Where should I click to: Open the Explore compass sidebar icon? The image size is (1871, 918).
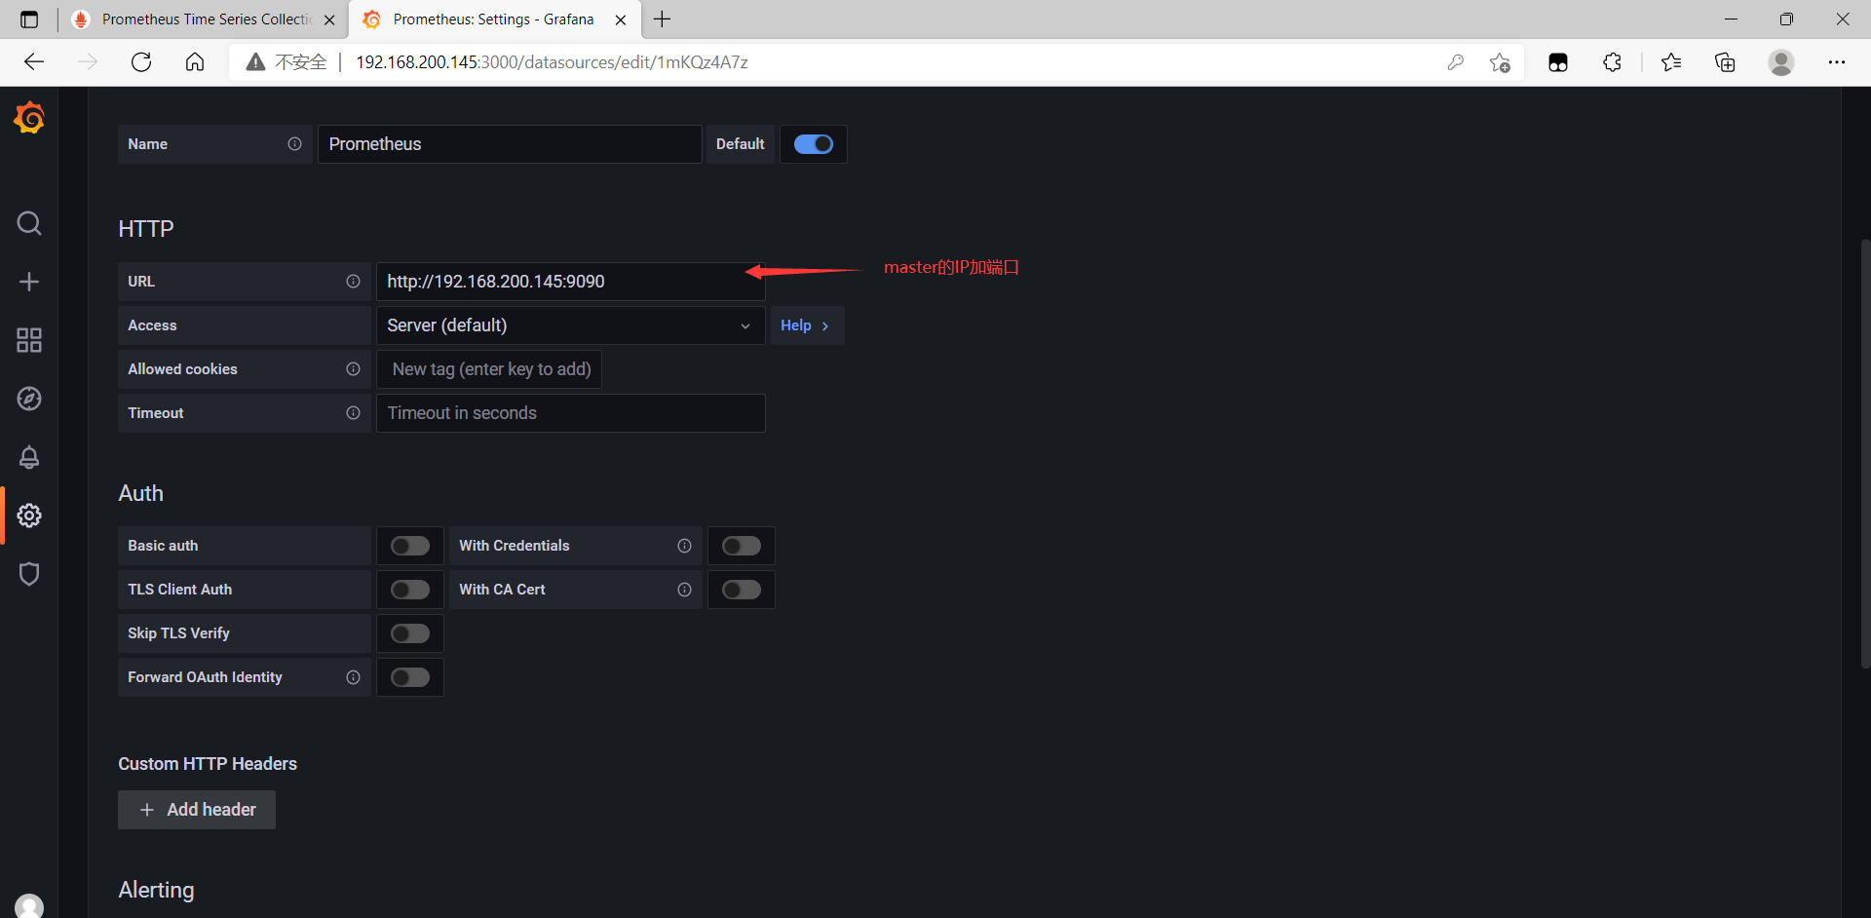tap(29, 399)
